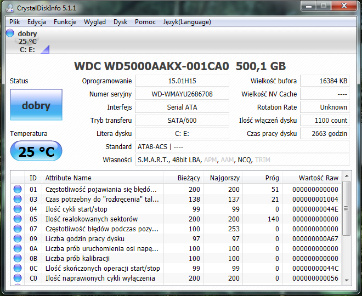Select row 'Ilość naprawionych cykli wyłączenia'

pos(176,278)
